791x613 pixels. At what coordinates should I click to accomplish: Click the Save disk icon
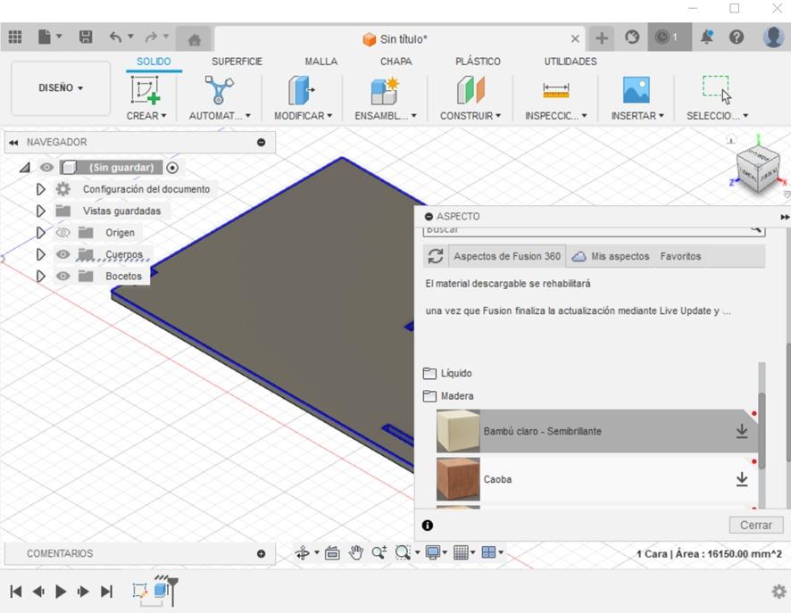point(86,37)
